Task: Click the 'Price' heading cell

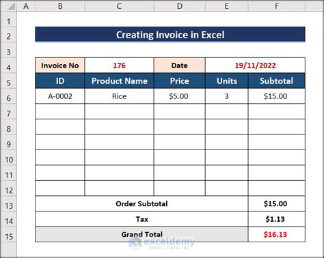Action: click(180, 81)
